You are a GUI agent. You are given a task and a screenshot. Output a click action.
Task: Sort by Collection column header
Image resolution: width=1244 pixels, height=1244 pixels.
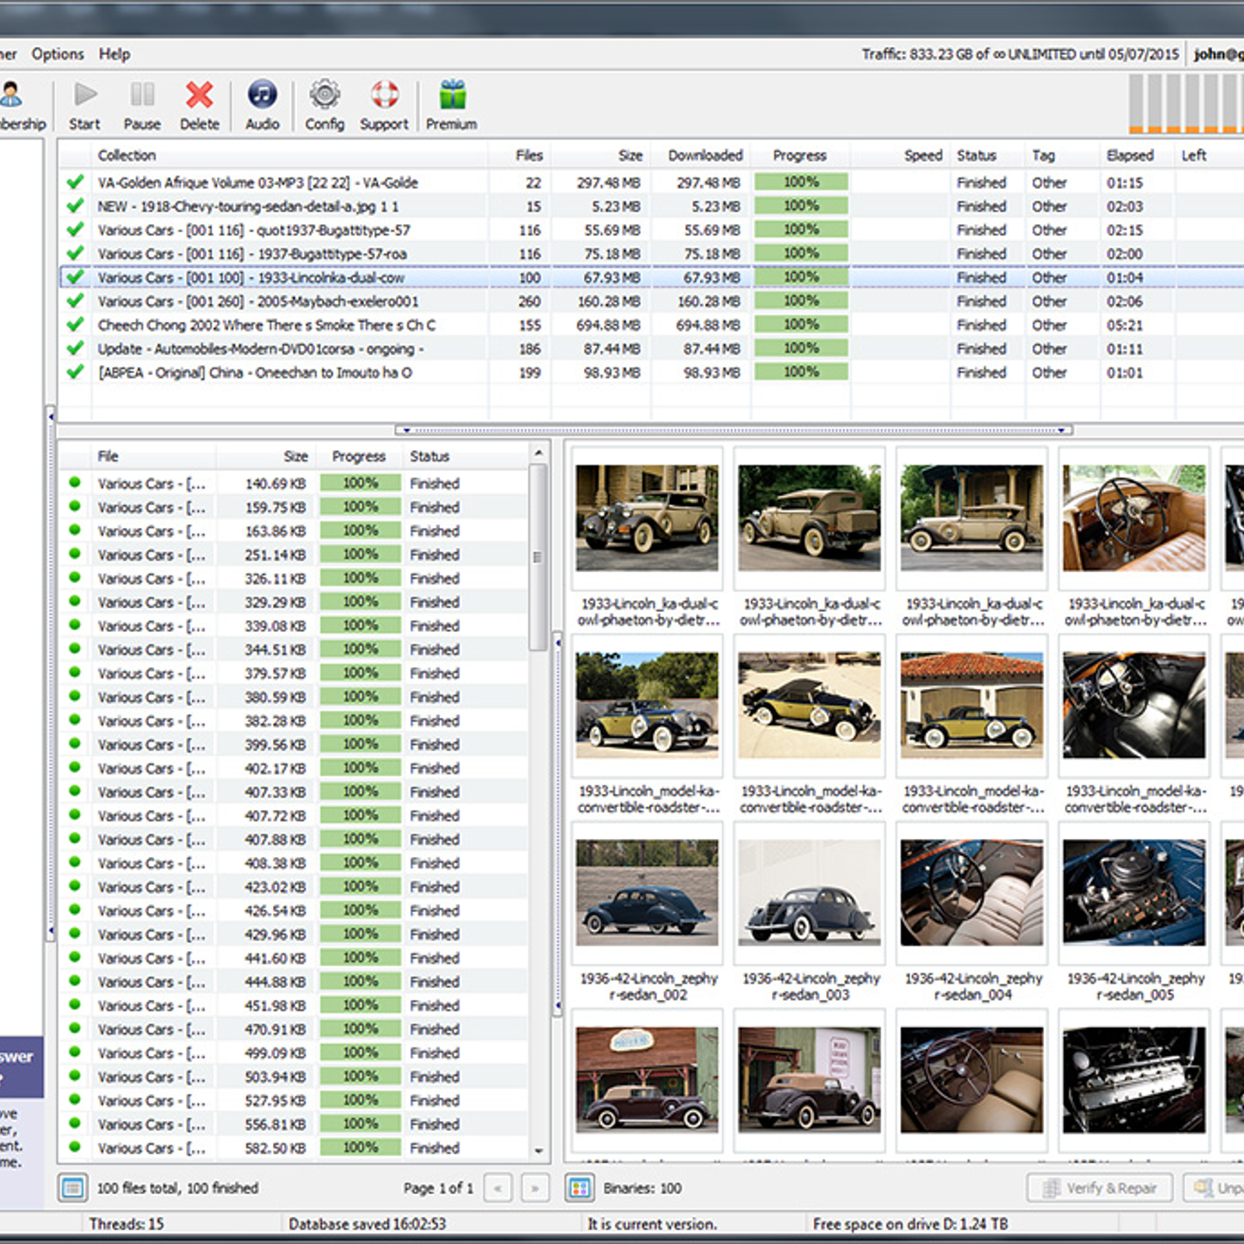[x=289, y=155]
